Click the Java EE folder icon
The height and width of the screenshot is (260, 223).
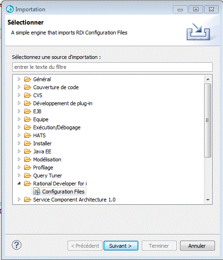pos(27,151)
